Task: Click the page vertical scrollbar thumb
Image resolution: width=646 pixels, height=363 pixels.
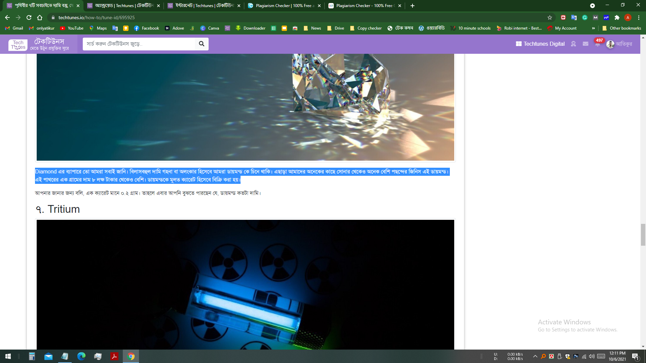Action: 643,235
